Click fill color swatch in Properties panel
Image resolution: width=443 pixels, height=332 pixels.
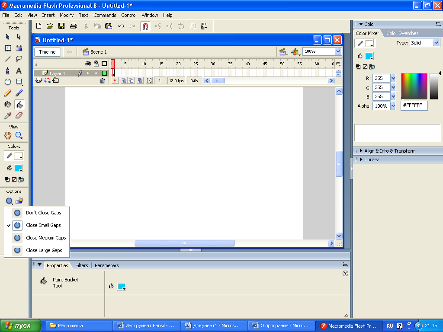122,287
